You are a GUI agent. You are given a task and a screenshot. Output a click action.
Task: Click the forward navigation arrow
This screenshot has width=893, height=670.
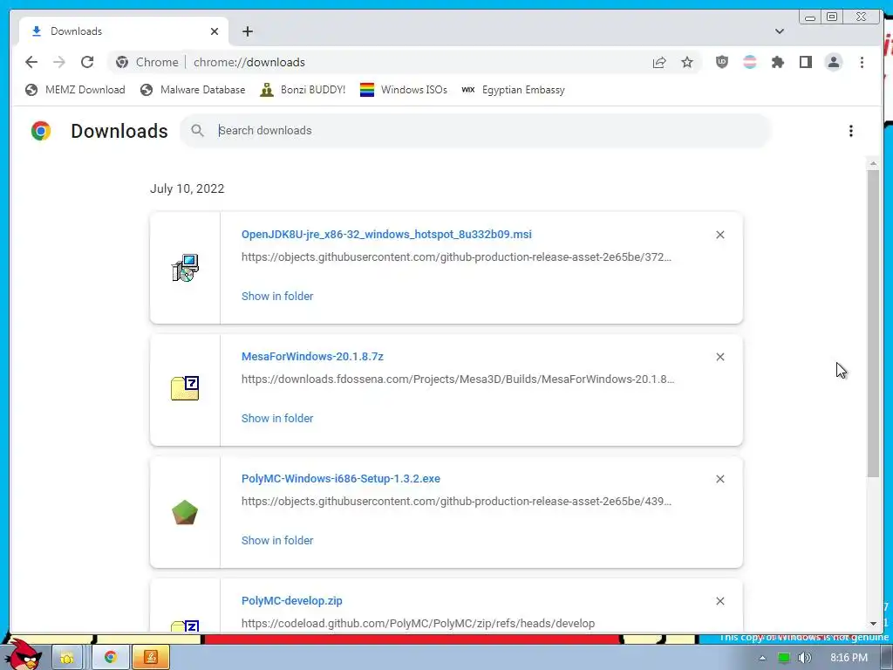(59, 62)
